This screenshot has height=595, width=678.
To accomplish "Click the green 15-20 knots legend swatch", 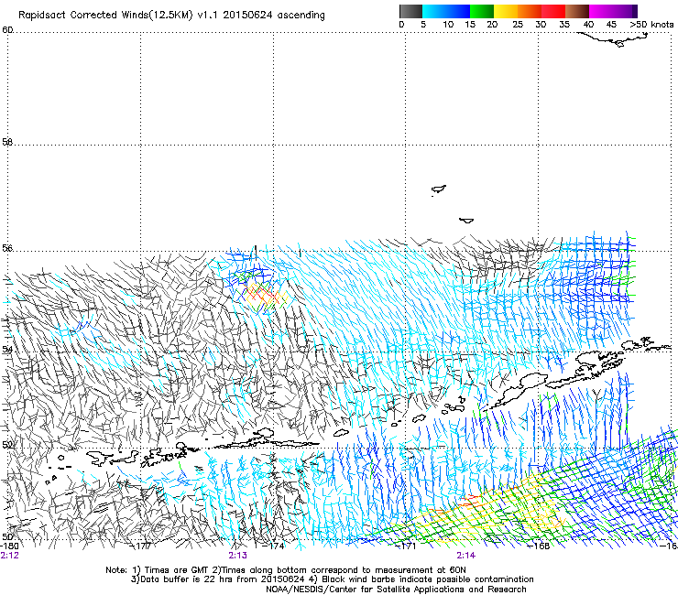I will [482, 11].
